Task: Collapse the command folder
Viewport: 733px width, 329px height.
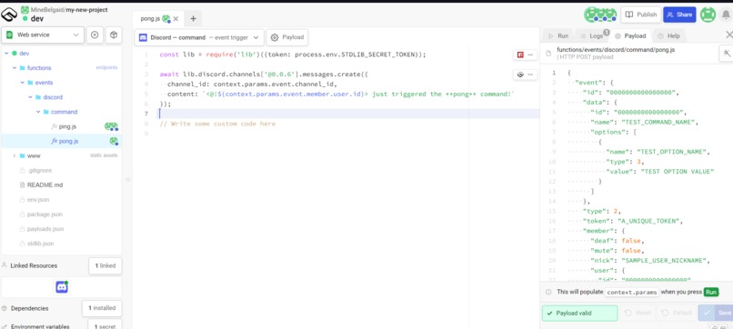Action: pyautogui.click(x=38, y=112)
